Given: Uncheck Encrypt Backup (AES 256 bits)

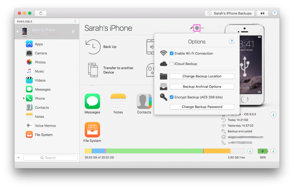Looking at the screenshot, I should [x=172, y=97].
